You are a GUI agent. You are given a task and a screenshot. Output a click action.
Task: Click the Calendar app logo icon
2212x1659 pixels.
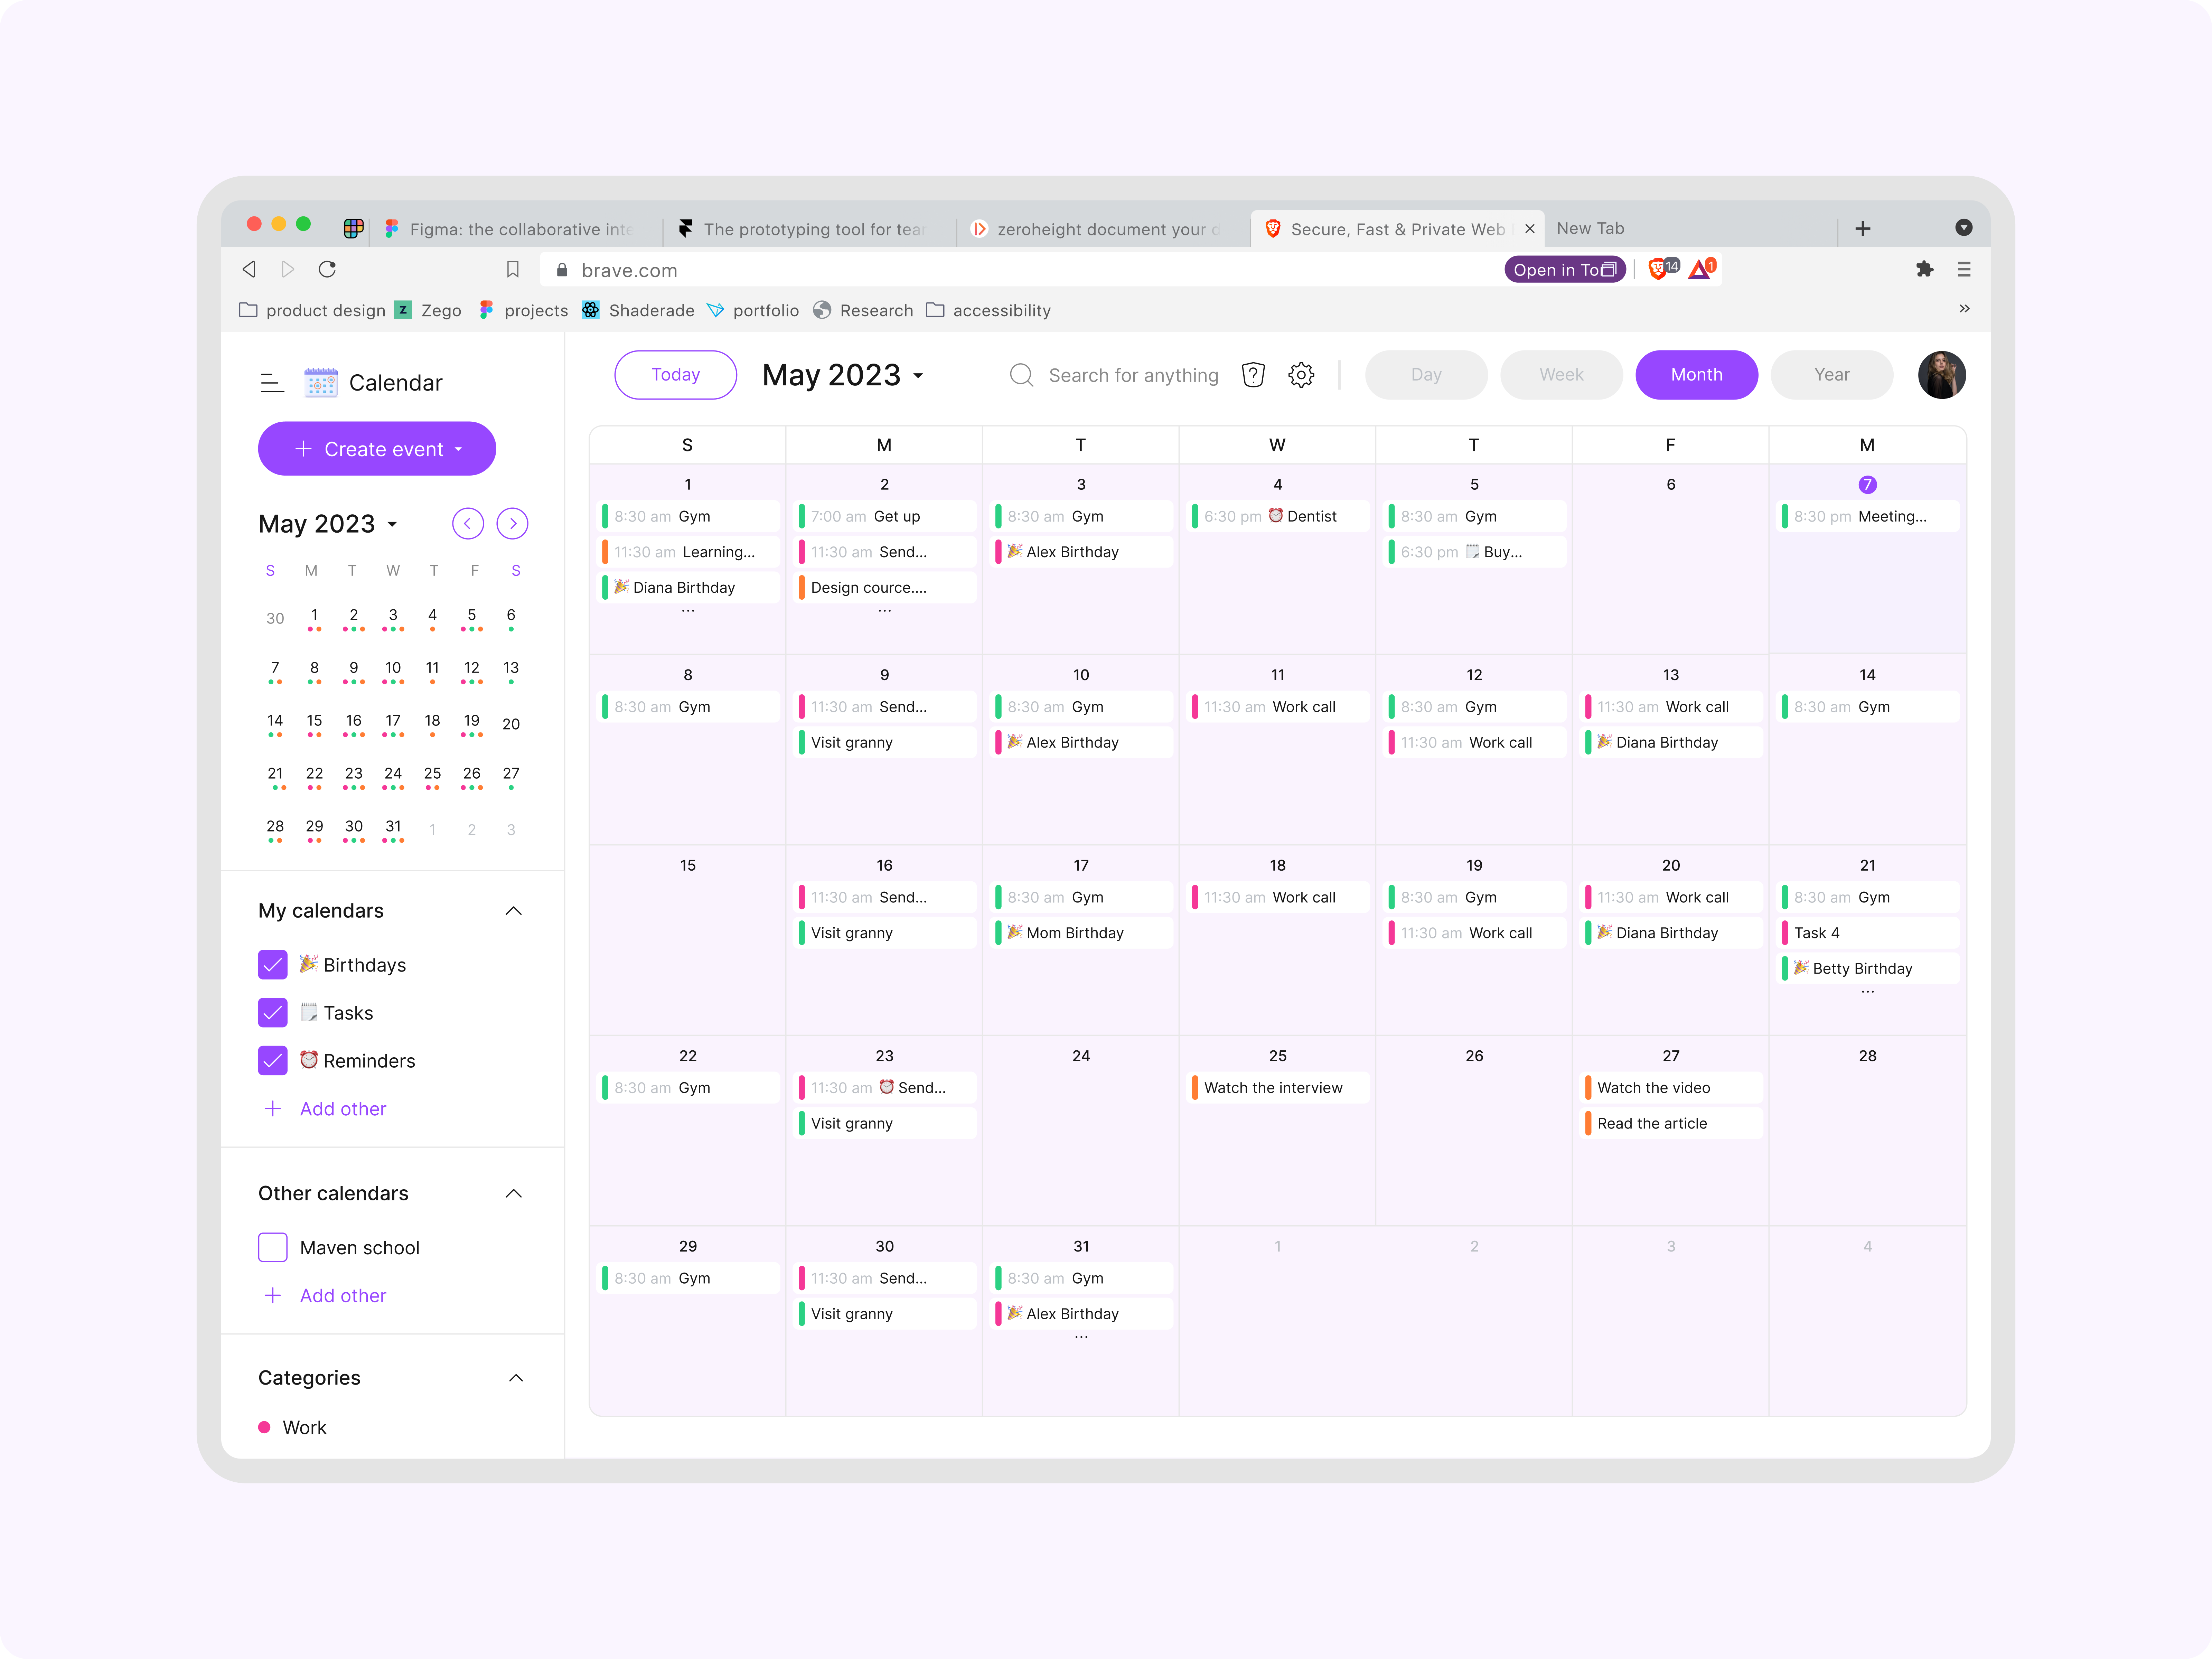pyautogui.click(x=321, y=383)
